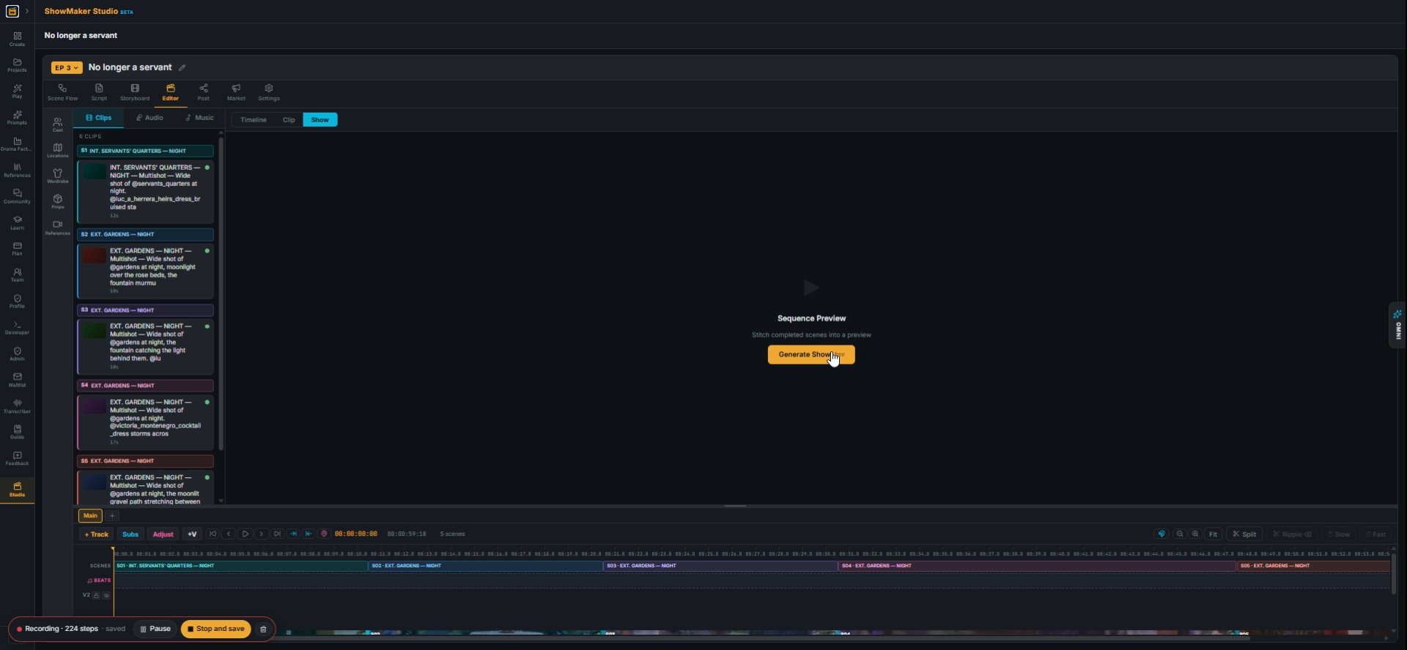
Task: Click the timeline vertical scrollbar
Action: click(x=1393, y=573)
